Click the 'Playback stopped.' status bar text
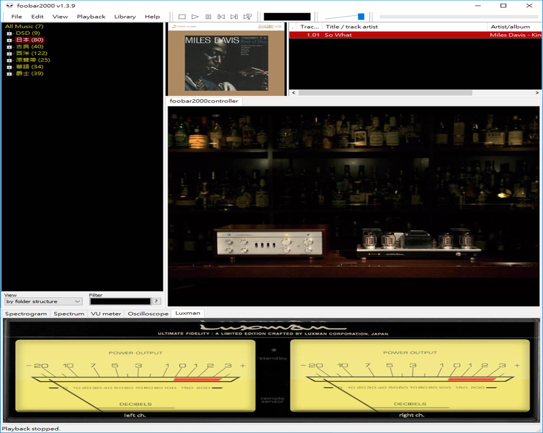Image resolution: width=543 pixels, height=433 pixels. pos(31,429)
